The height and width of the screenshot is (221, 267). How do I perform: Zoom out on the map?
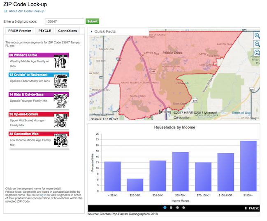click(x=257, y=44)
